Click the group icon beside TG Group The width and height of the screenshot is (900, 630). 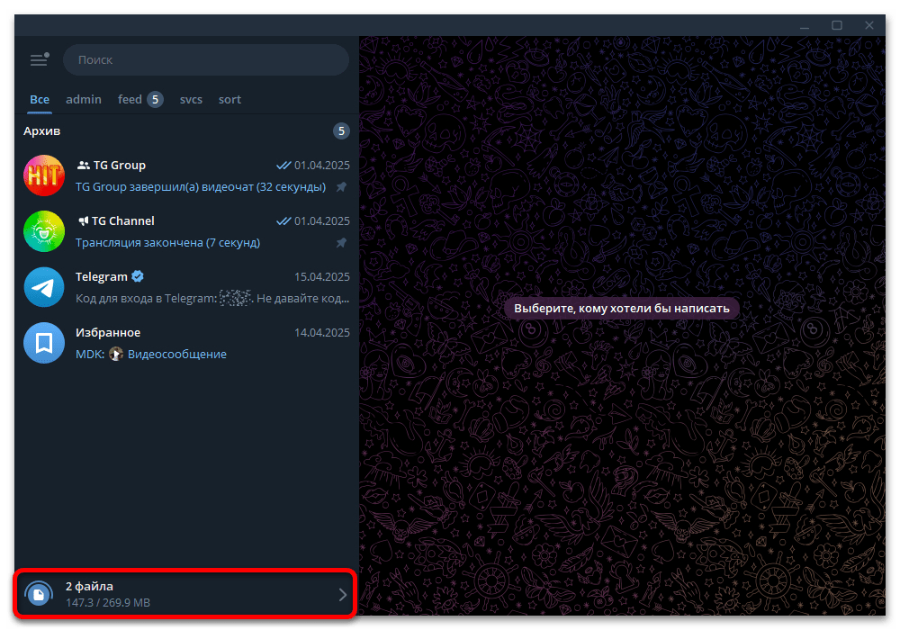click(83, 166)
